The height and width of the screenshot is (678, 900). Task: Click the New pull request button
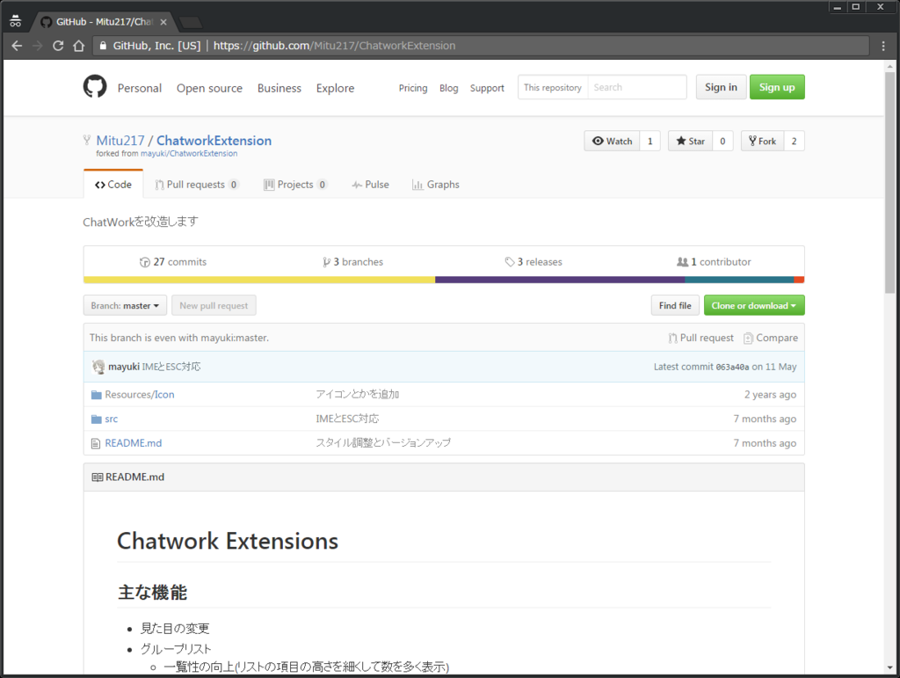tap(214, 305)
